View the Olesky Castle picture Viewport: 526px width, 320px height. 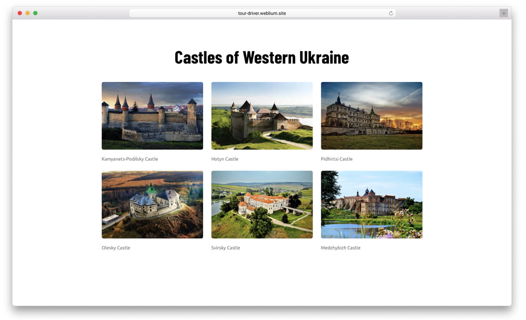click(x=152, y=205)
